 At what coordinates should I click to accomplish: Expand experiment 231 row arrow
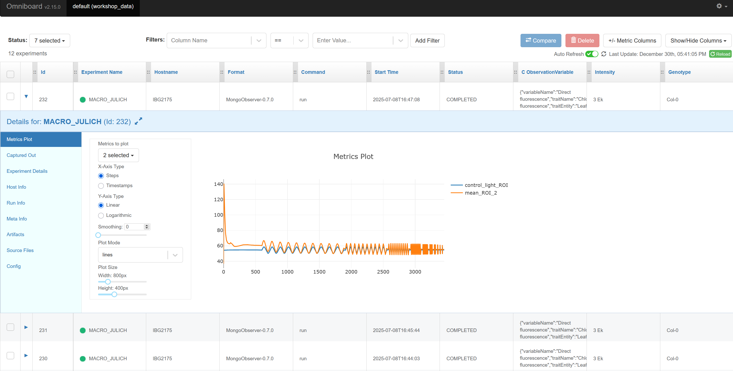(26, 327)
